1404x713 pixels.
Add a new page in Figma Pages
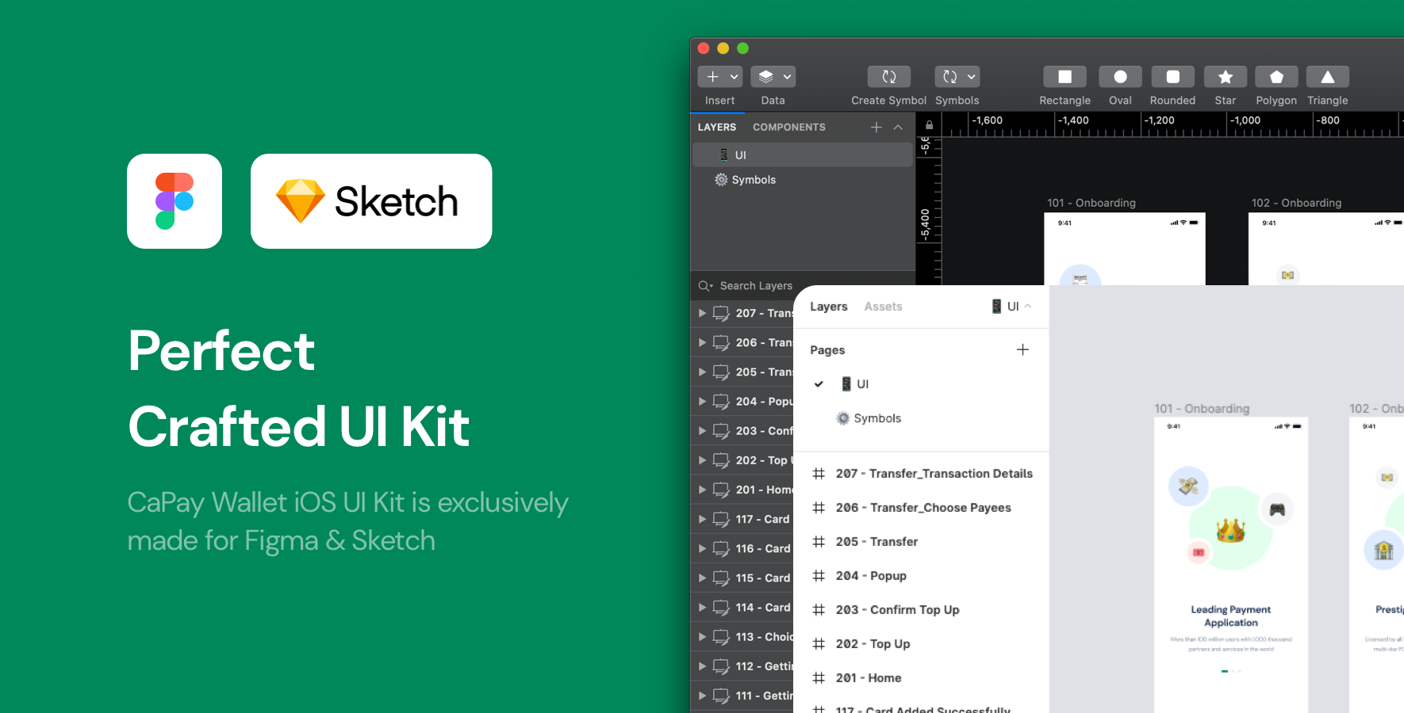1023,350
